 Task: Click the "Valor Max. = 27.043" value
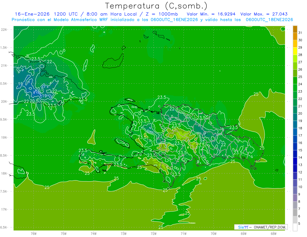(x=264, y=14)
